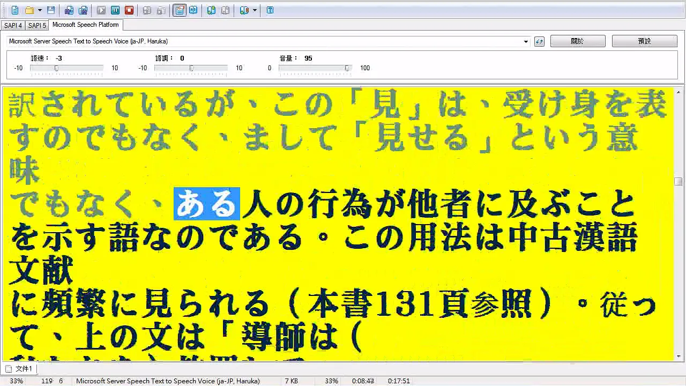Click the 119: 6 cursor position status entry

(52, 381)
